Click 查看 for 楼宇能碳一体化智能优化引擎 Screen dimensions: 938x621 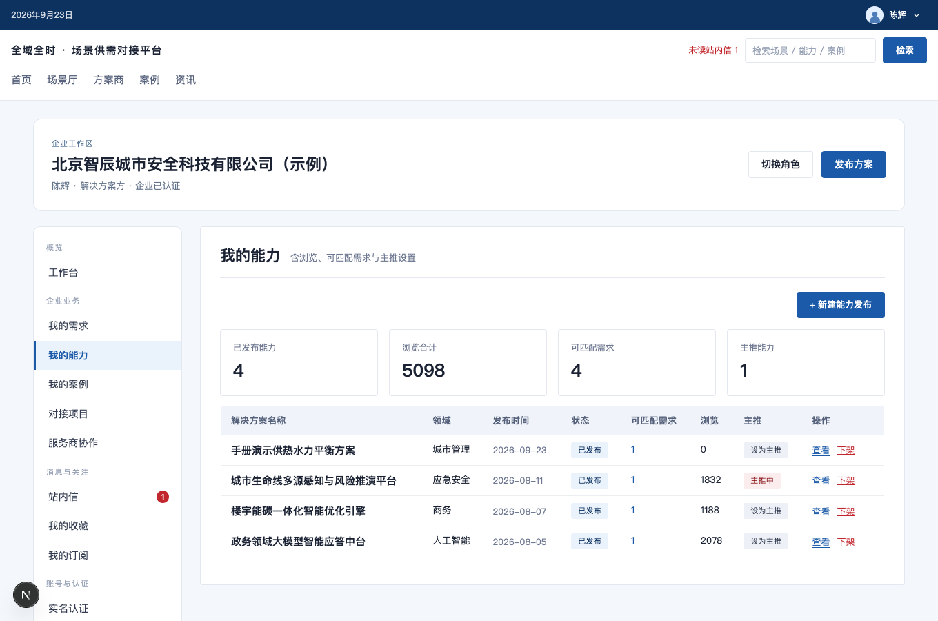821,512
